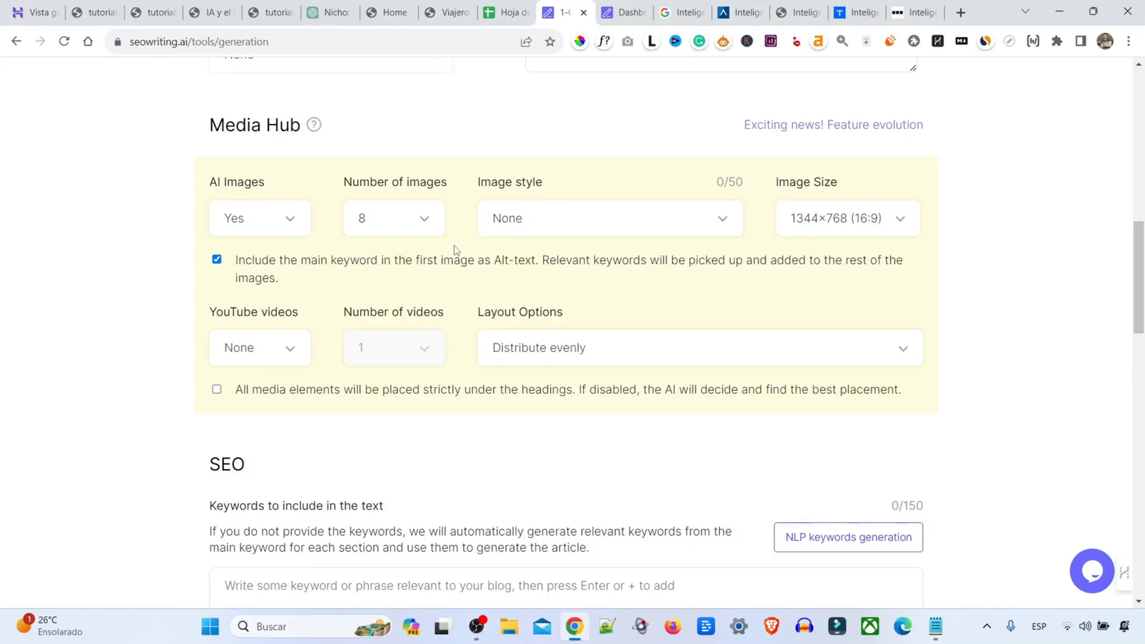This screenshot has height=644, width=1145.
Task: Bookmark this page with the star icon
Action: [x=550, y=42]
